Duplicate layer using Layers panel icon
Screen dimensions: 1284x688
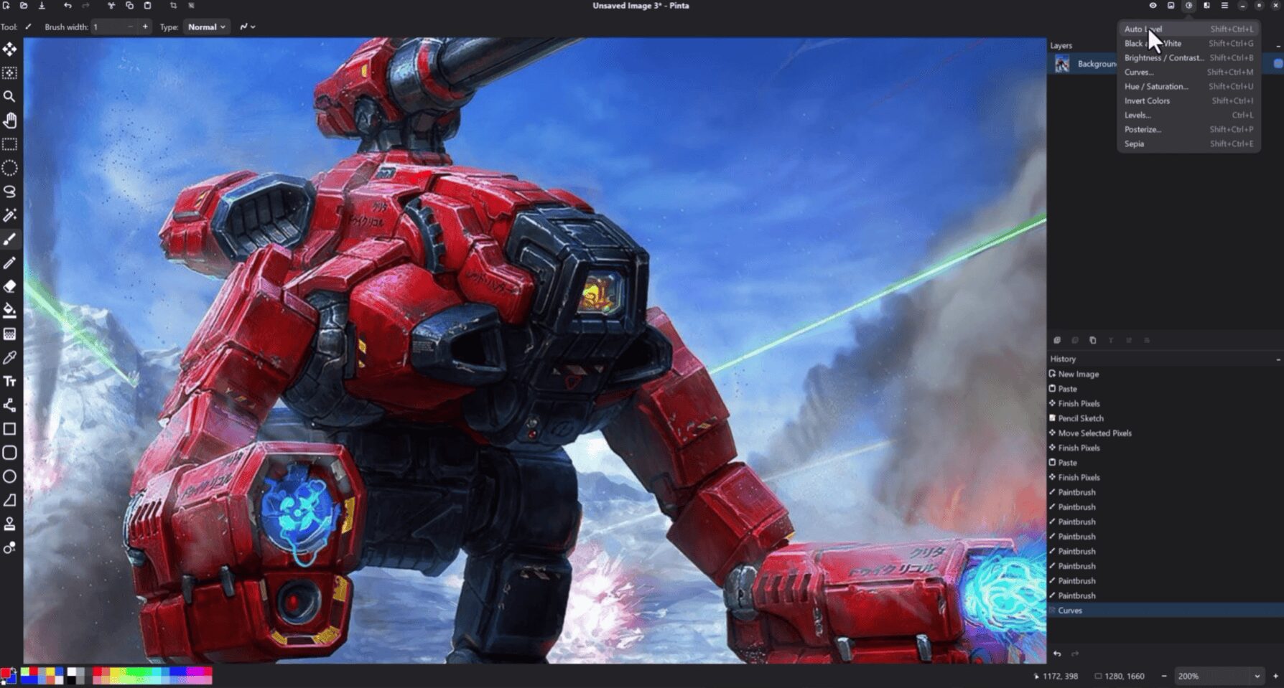(1093, 340)
